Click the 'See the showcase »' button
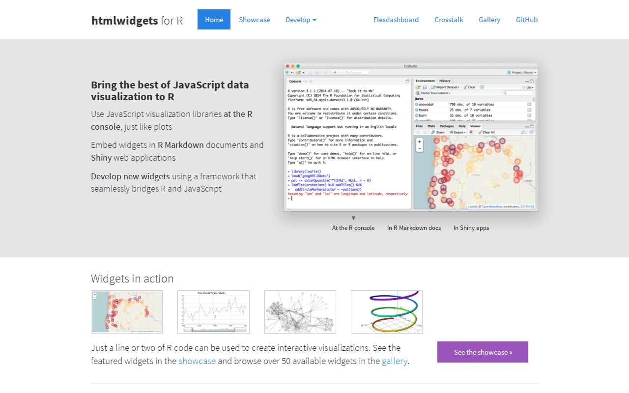The width and height of the screenshot is (629, 393). 483,352
